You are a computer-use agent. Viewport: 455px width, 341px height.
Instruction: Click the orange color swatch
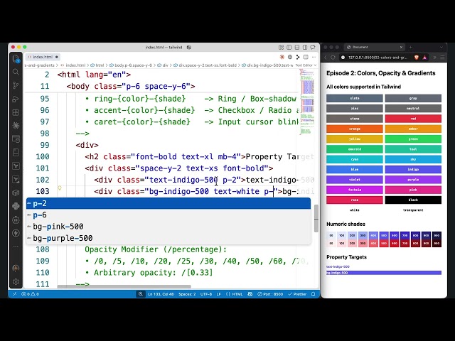point(355,129)
